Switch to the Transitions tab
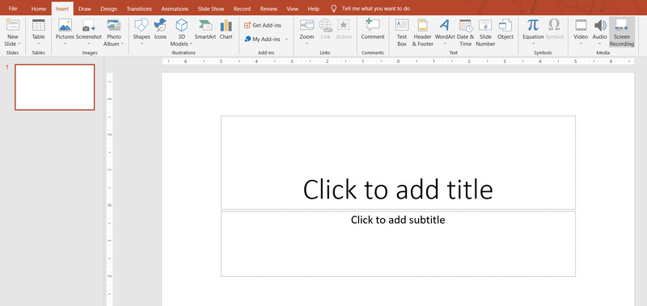The height and width of the screenshot is (306, 647). (139, 9)
